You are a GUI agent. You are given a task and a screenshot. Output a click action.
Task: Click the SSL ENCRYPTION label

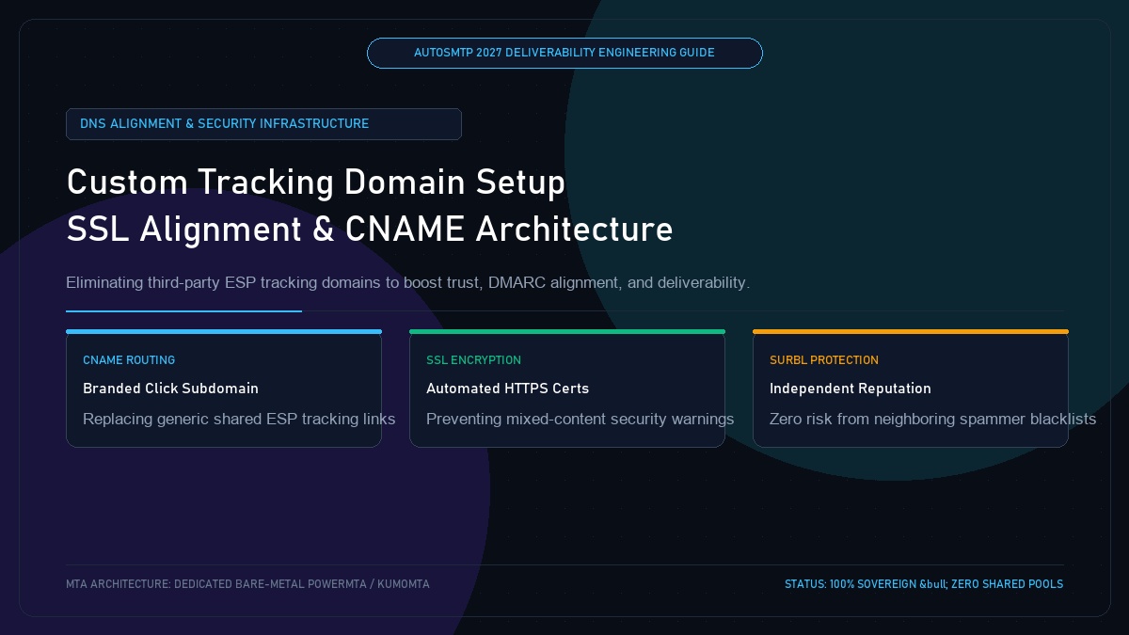[x=473, y=360]
